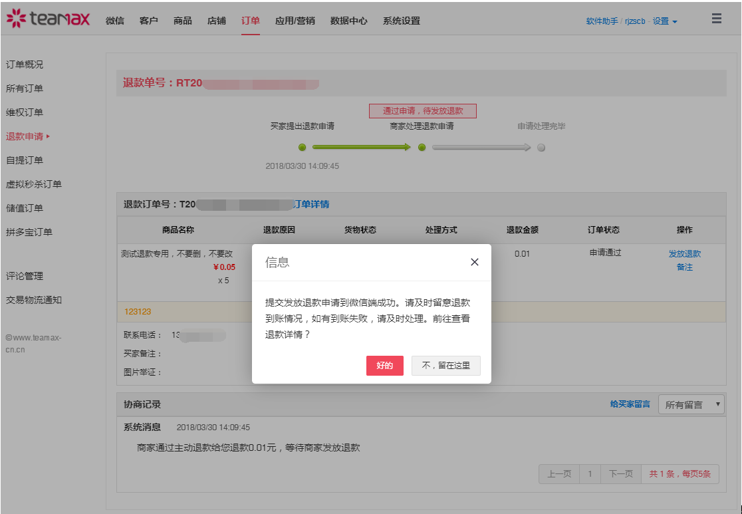742x514 pixels.
Task: Open 拼多宝订单 in sidebar
Action: pos(29,232)
